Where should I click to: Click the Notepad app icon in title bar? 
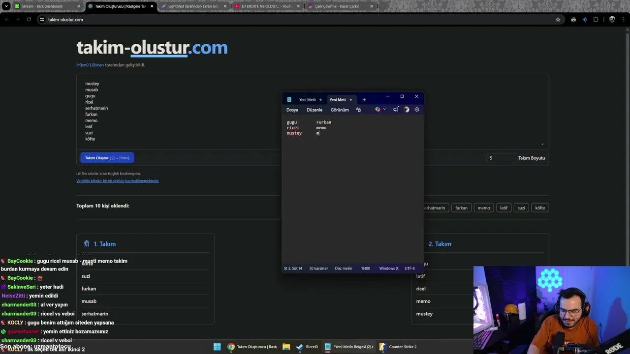(289, 100)
